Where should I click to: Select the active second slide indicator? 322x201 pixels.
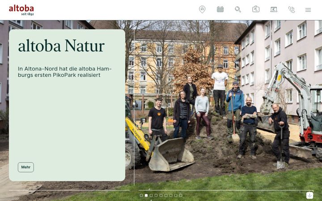(146, 196)
